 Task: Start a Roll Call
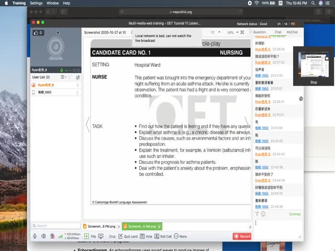click(163, 236)
